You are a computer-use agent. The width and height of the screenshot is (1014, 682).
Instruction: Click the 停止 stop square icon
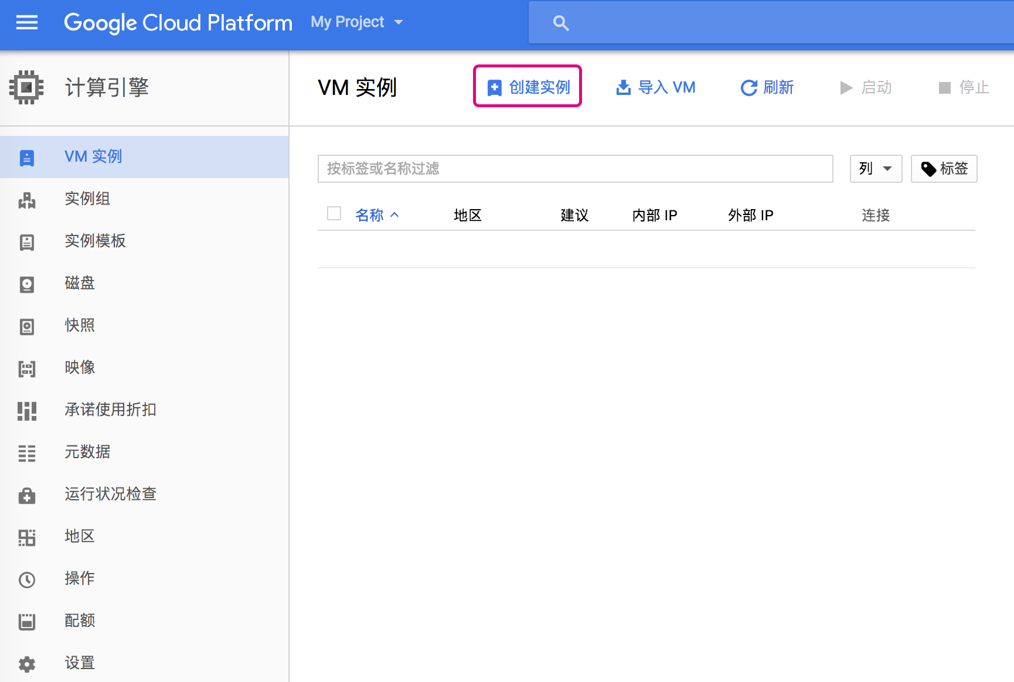pyautogui.click(x=945, y=88)
